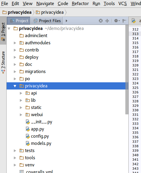
Task: Click the project tree vertical scrollbar
Action: point(127,69)
